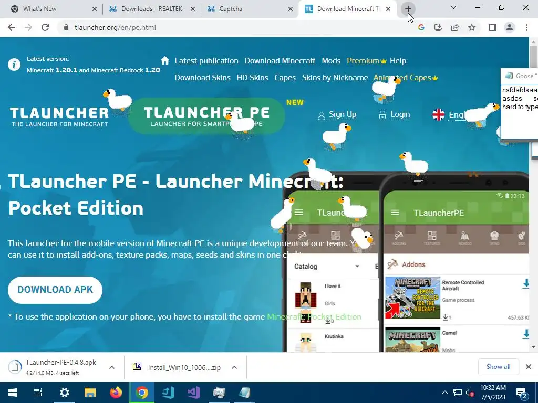Screen dimensions: 538x403
Task: Open Capes link
Action: click(285, 78)
